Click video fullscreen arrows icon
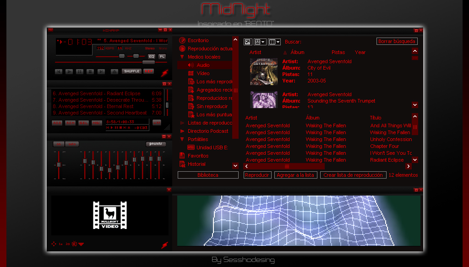 pyautogui.click(x=54, y=244)
